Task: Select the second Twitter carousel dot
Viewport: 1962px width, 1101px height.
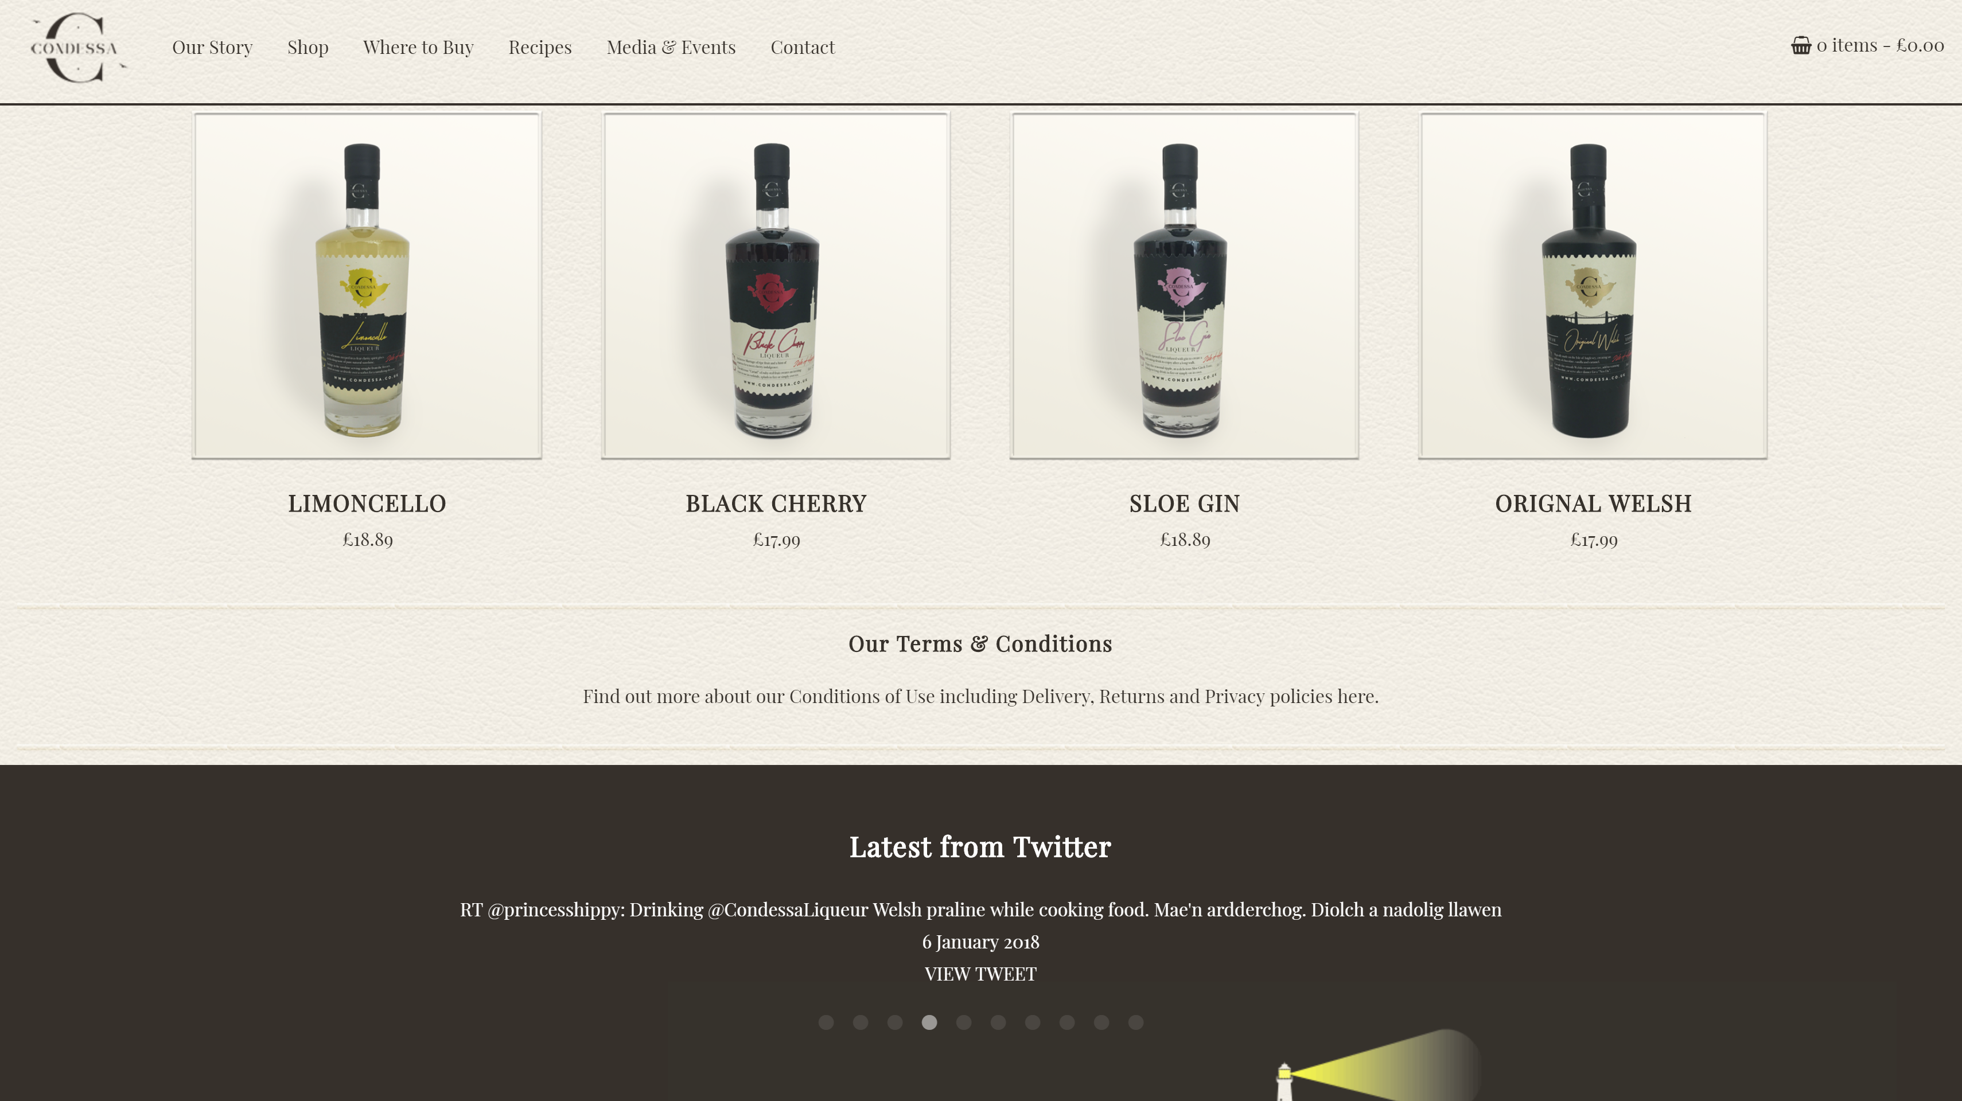Action: tap(860, 1022)
